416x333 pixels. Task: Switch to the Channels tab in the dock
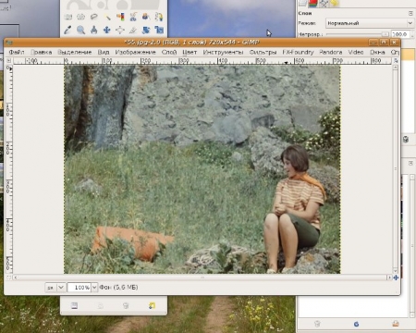pyautogui.click(x=313, y=3)
